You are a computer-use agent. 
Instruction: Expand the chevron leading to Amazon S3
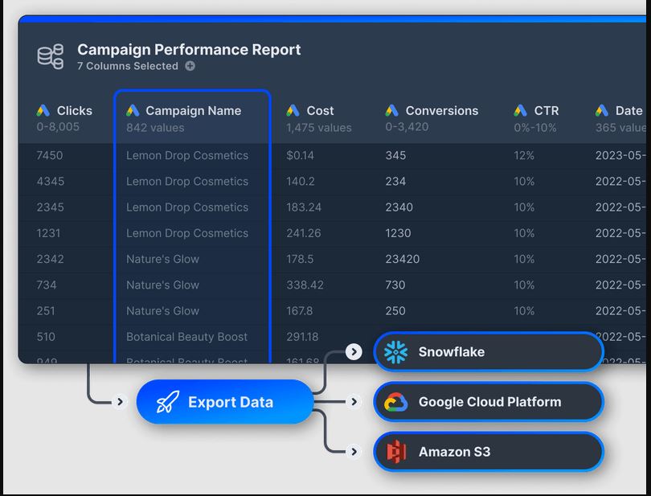pos(354,452)
